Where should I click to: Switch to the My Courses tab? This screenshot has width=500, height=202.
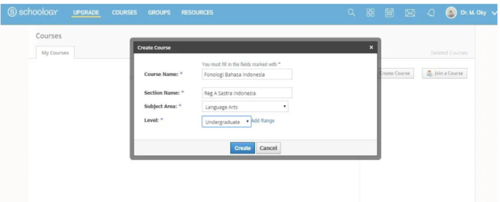click(x=55, y=53)
